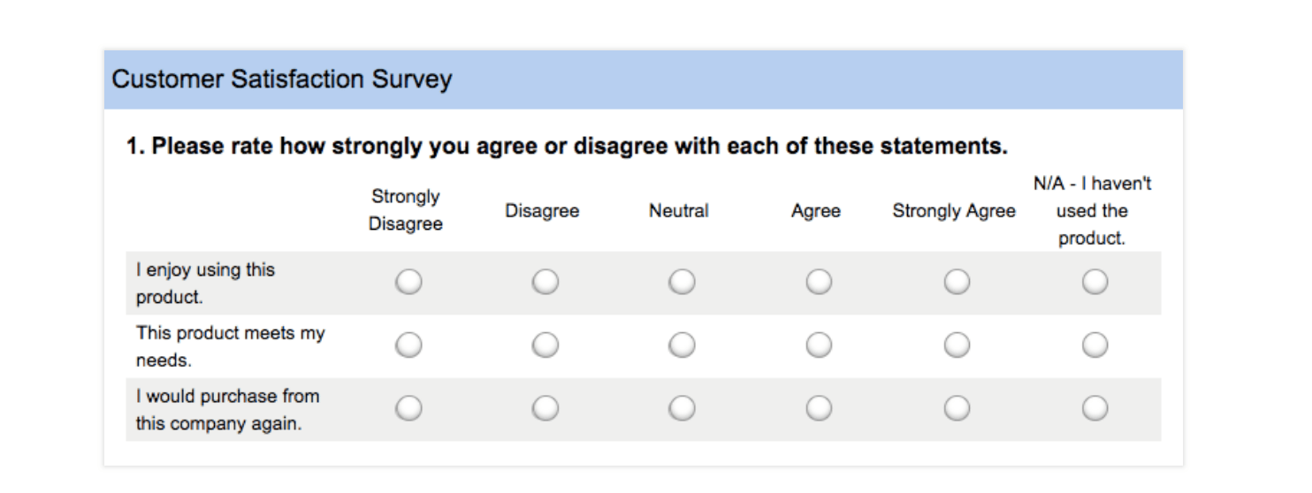Image resolution: width=1312 pixels, height=493 pixels.
Task: Choose Neutral for purchasing from company again
Action: pyautogui.click(x=682, y=408)
